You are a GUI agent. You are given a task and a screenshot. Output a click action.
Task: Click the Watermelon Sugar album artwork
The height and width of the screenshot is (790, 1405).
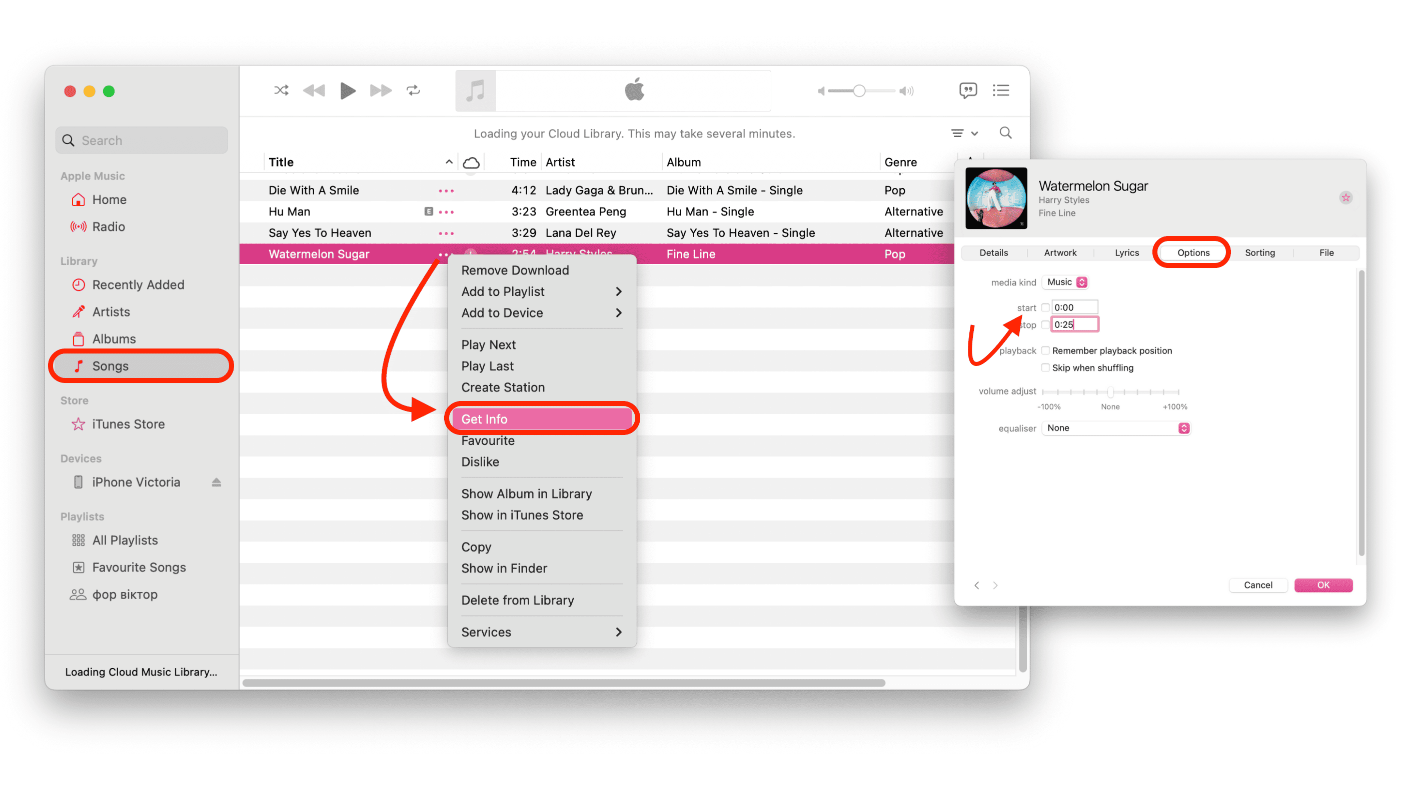pos(996,198)
